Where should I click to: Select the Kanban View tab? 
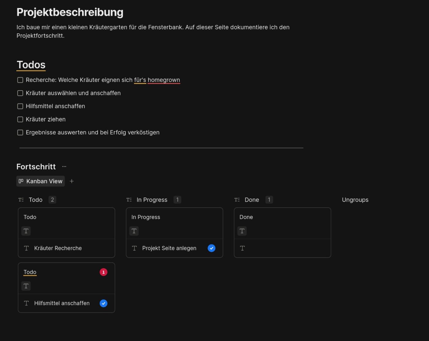coord(40,181)
